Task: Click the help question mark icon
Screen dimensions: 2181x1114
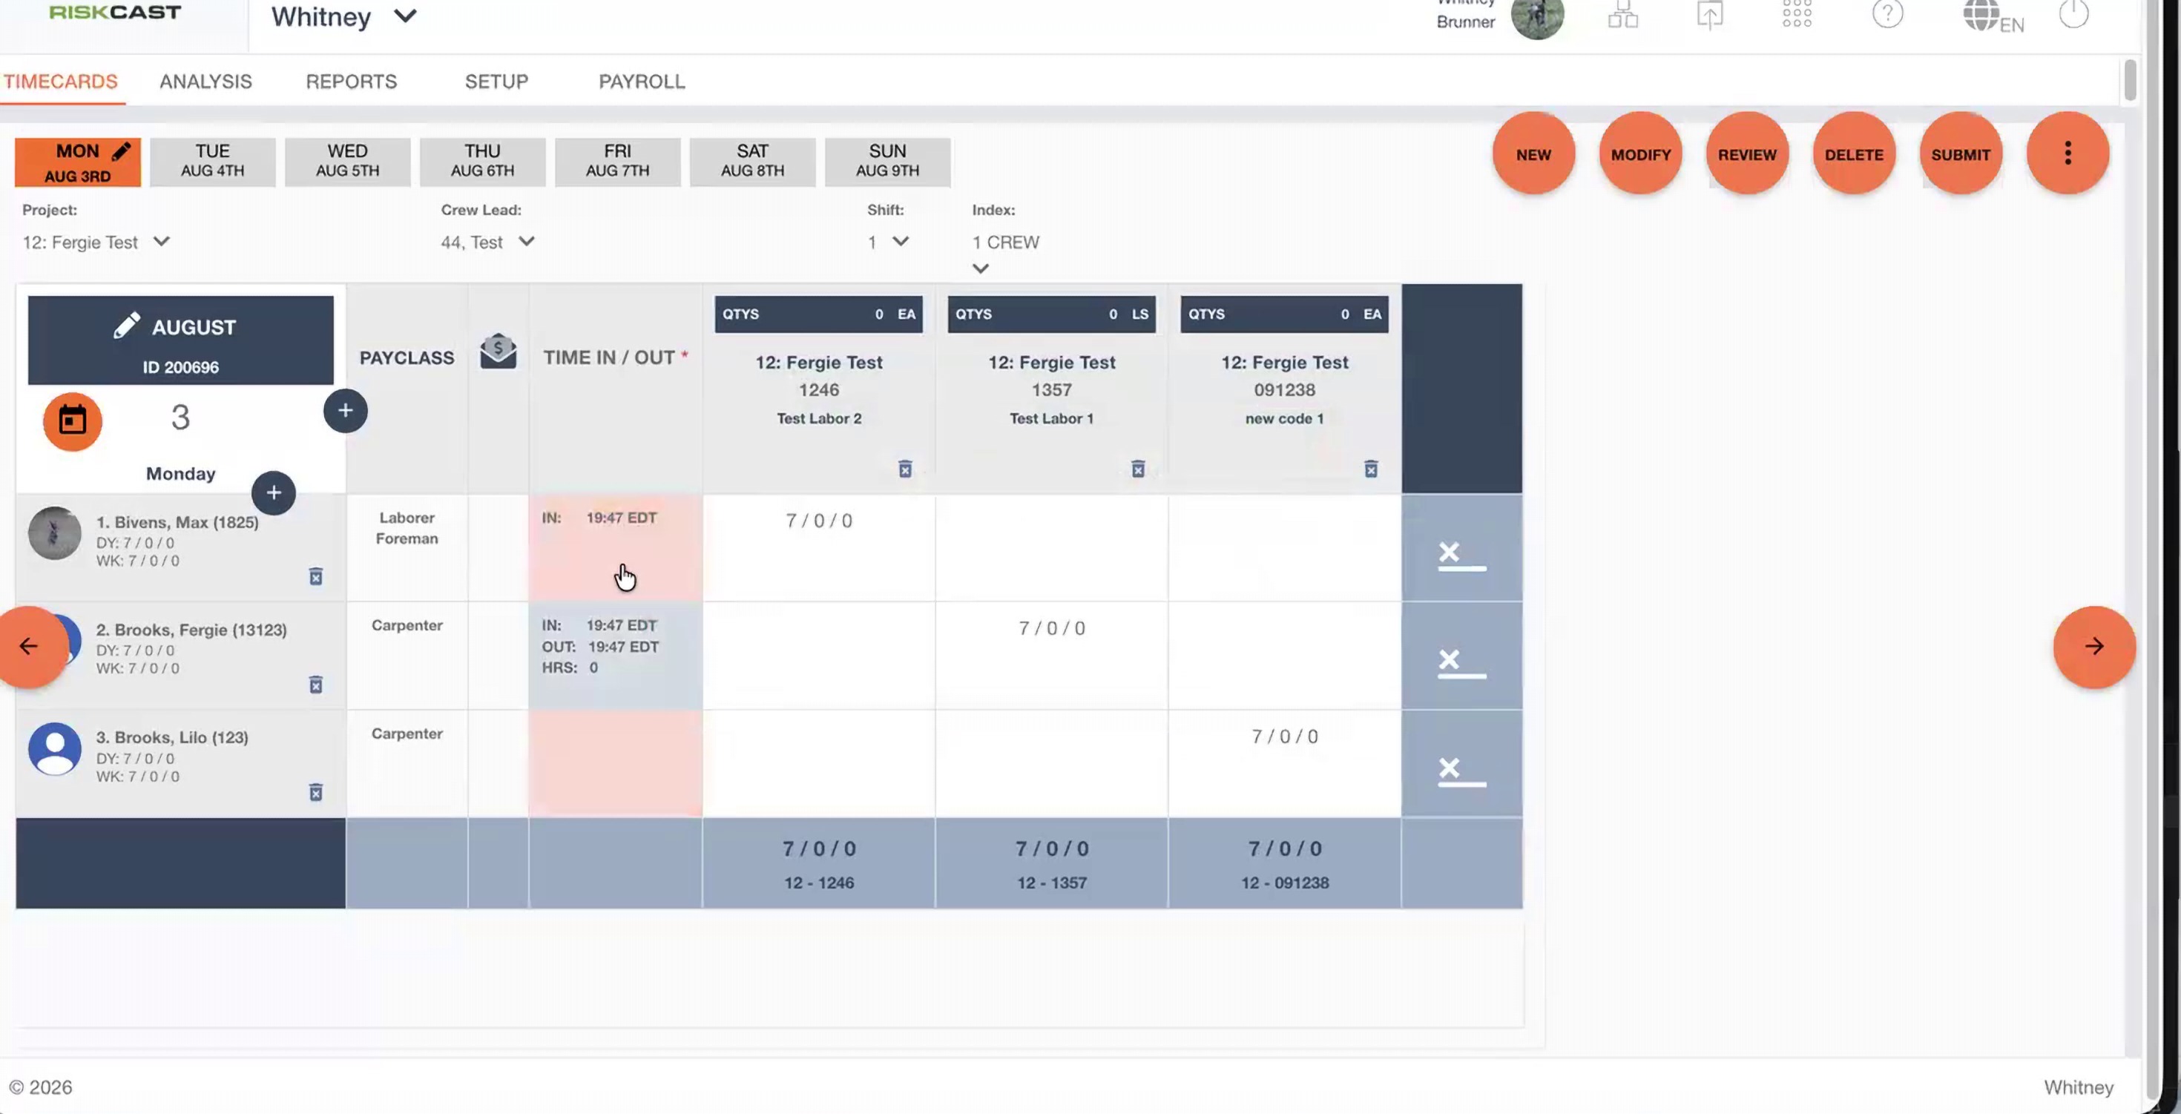Action: pyautogui.click(x=1887, y=13)
